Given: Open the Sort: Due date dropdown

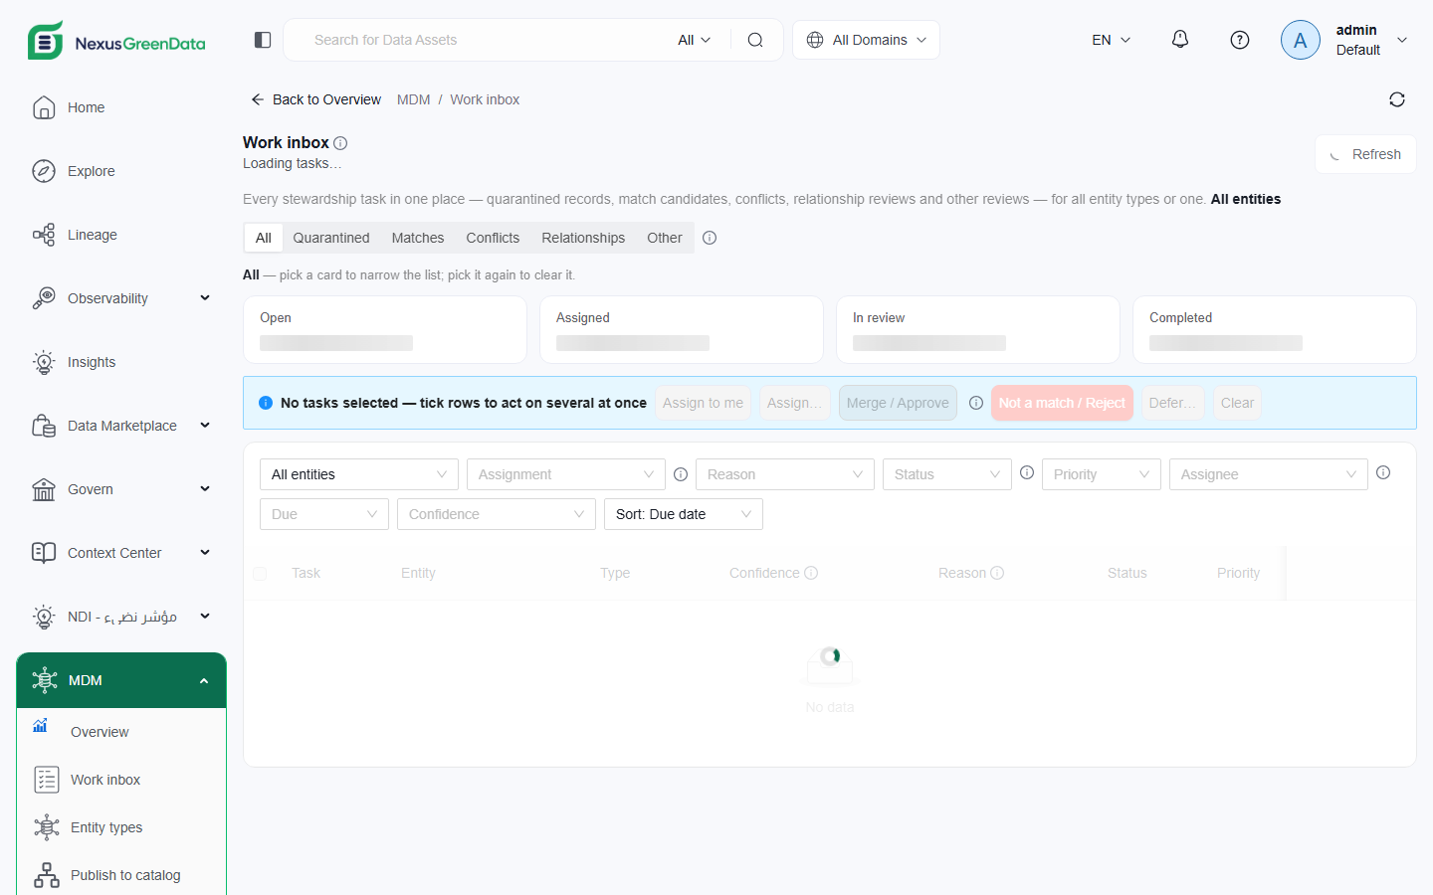Looking at the screenshot, I should click(684, 514).
